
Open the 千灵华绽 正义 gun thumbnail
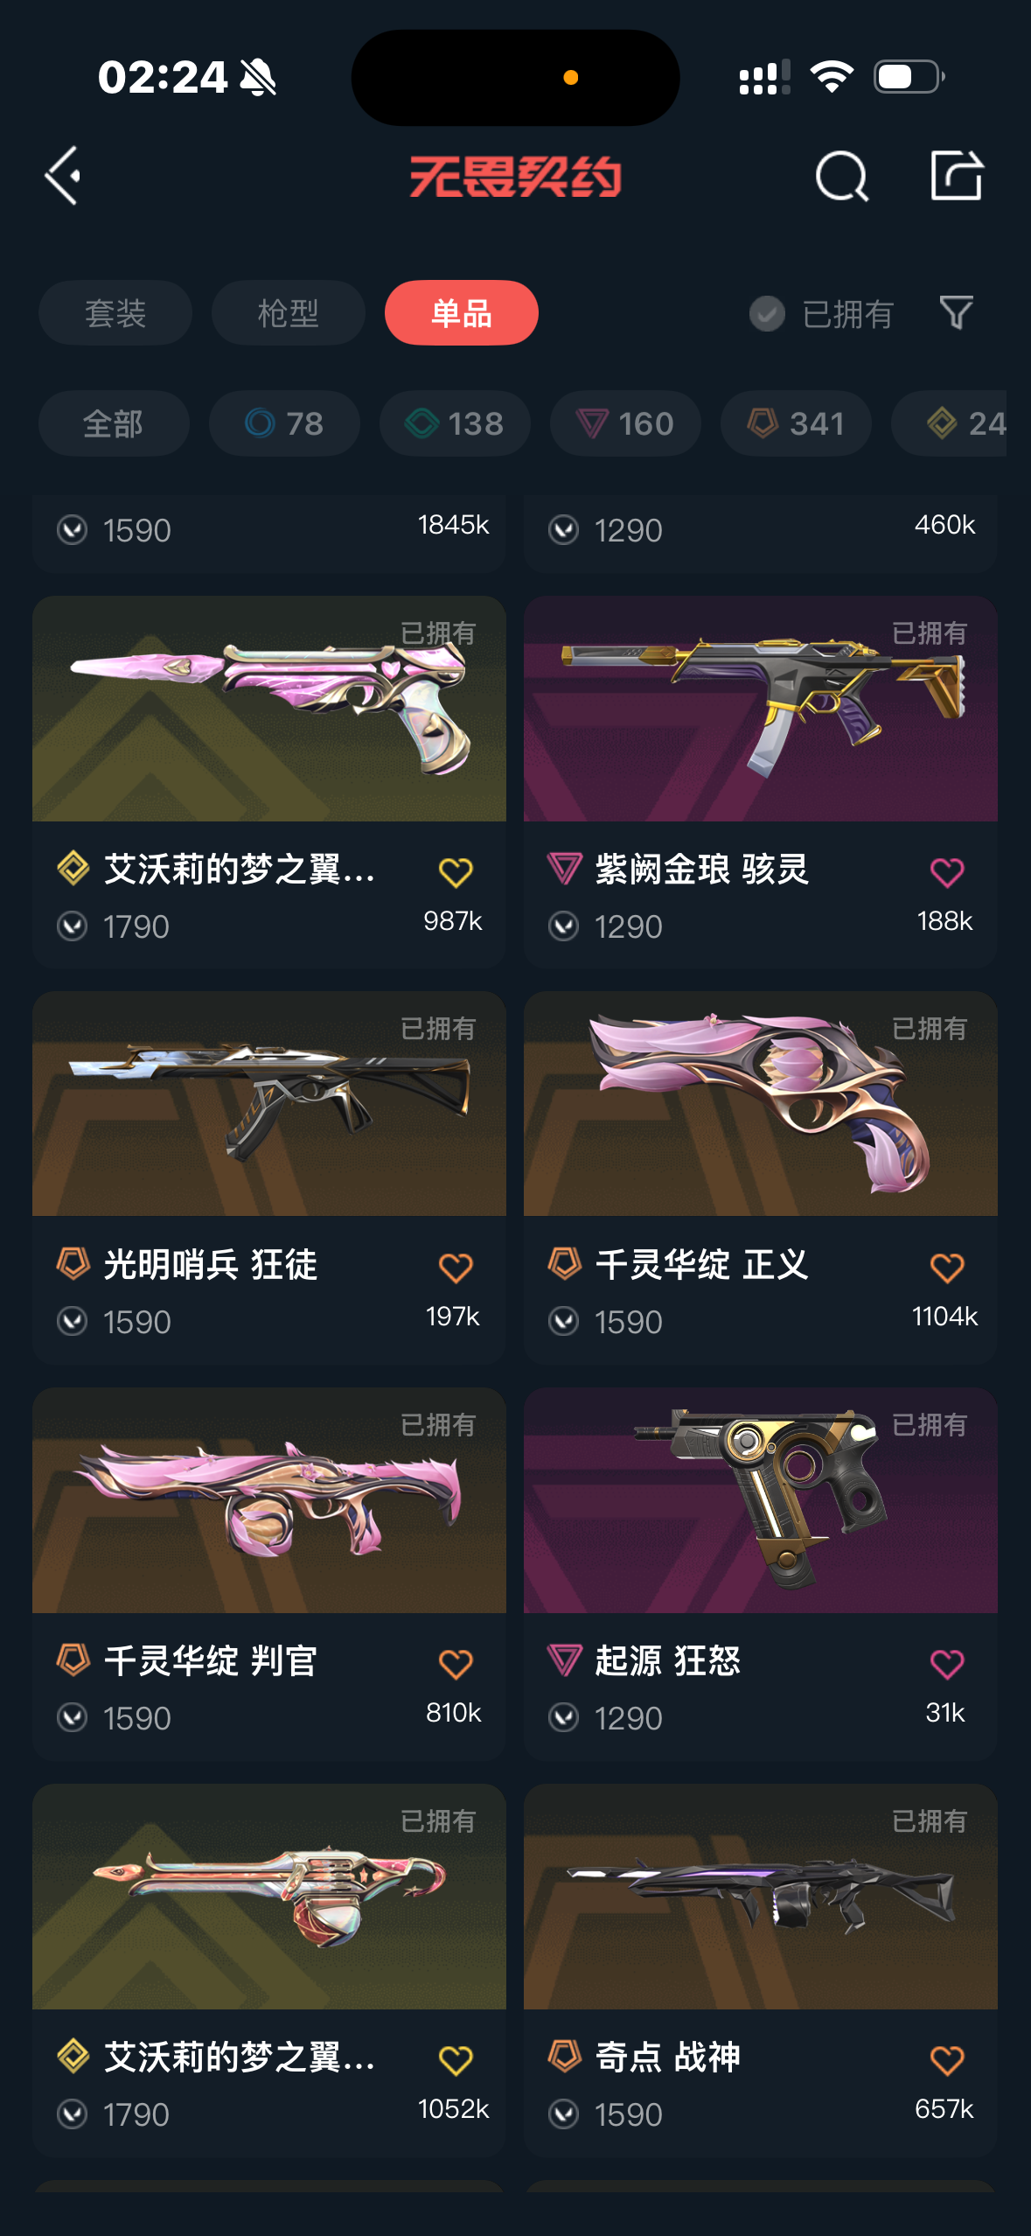point(760,1103)
